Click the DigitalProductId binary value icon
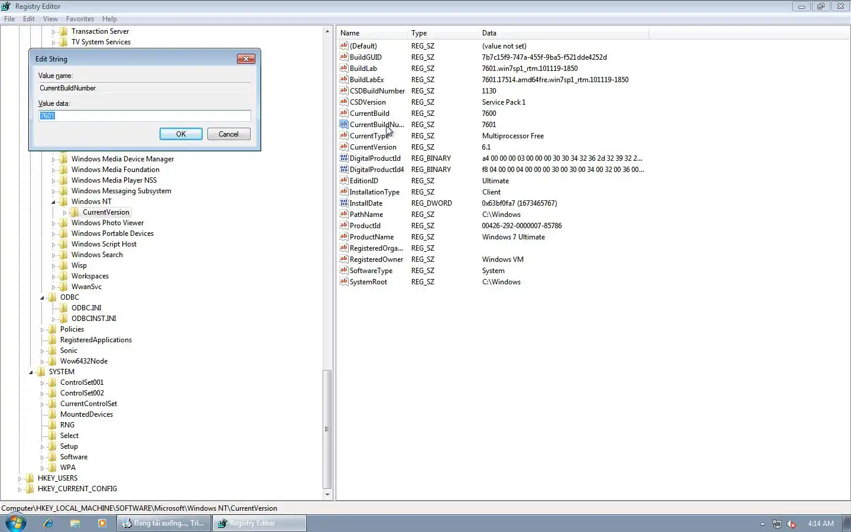 coord(343,158)
